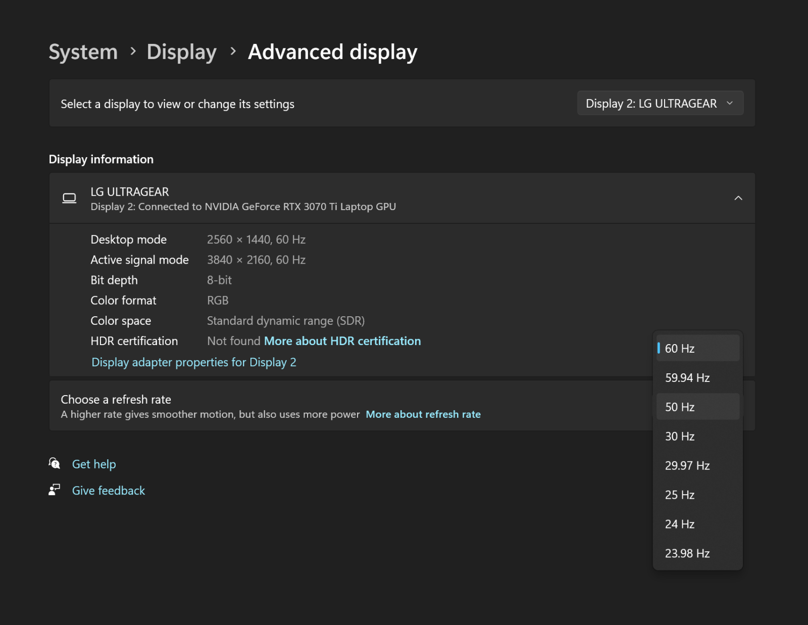Viewport: 808px width, 625px height.
Task: Go back to System in breadcrumb
Action: (x=83, y=52)
